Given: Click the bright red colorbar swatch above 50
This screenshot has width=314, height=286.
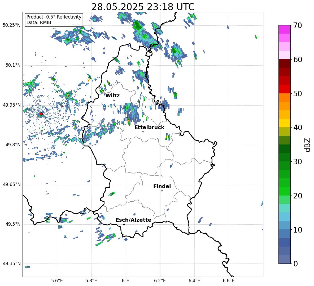Looking at the screenshot, I should pyautogui.click(x=285, y=89).
